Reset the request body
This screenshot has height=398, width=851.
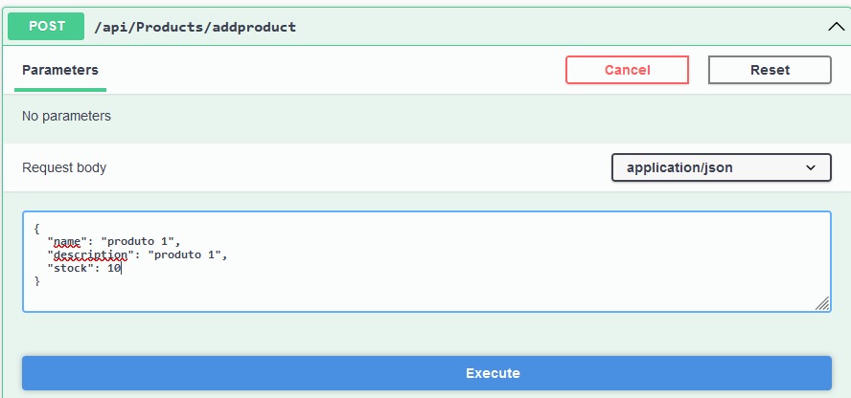(770, 70)
